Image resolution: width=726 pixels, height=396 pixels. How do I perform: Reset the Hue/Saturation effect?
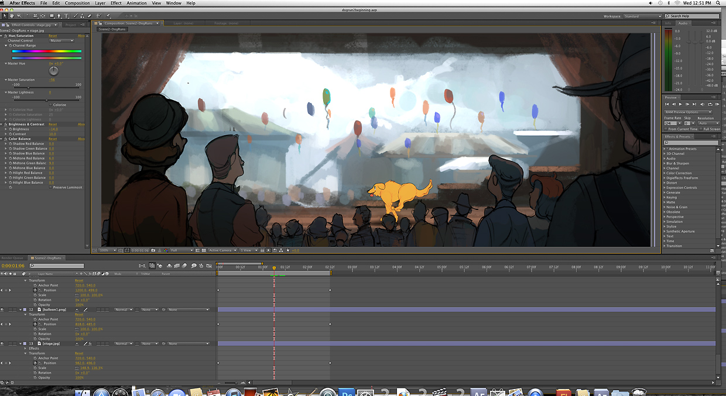click(x=53, y=36)
